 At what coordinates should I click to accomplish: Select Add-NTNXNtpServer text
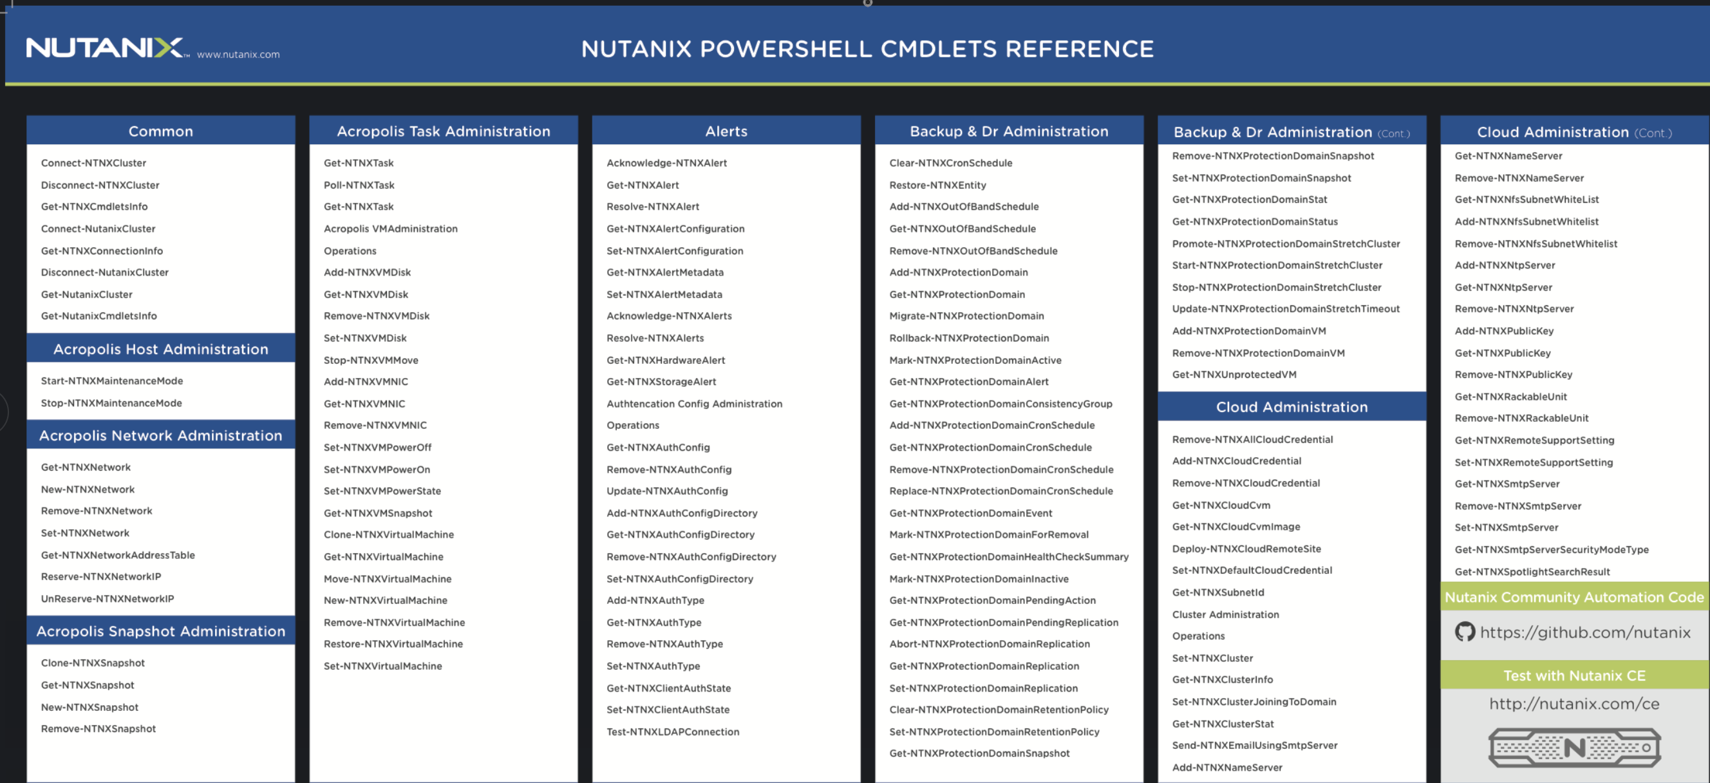(1505, 265)
